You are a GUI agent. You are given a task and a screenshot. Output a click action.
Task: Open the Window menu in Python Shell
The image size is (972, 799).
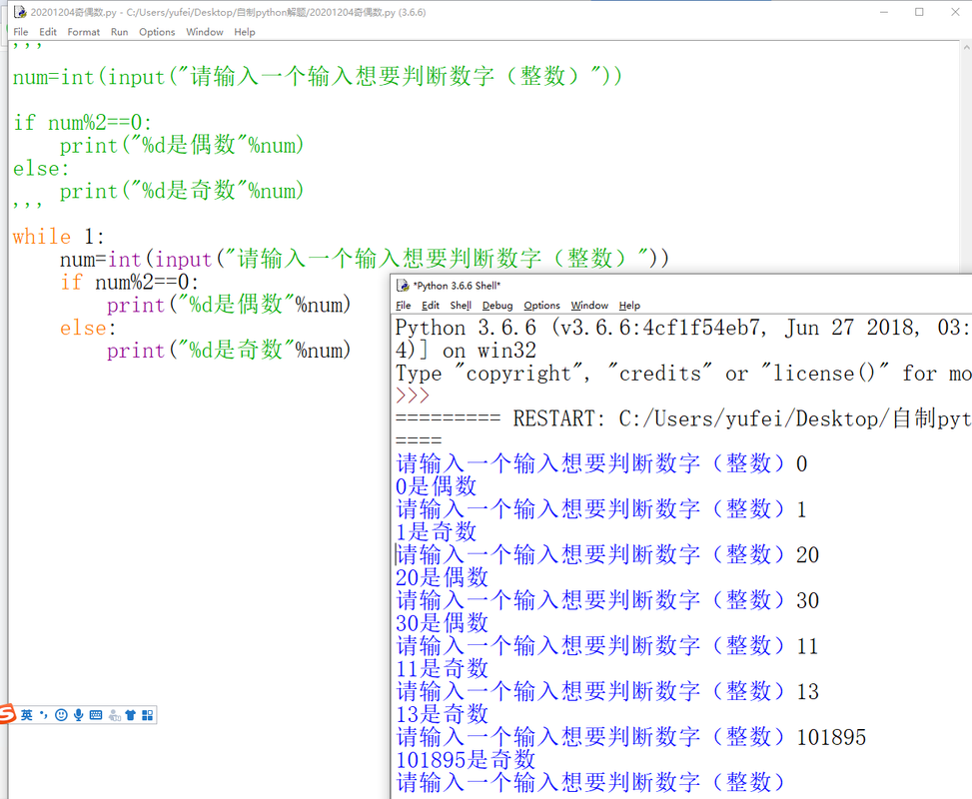click(589, 305)
